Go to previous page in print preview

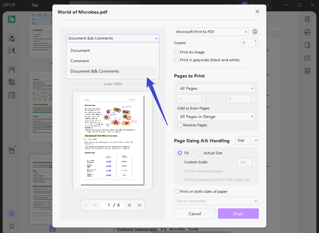tap(95, 205)
